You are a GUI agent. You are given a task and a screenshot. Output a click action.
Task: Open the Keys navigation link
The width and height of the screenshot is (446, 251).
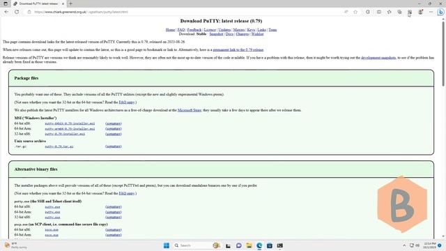click(251, 29)
